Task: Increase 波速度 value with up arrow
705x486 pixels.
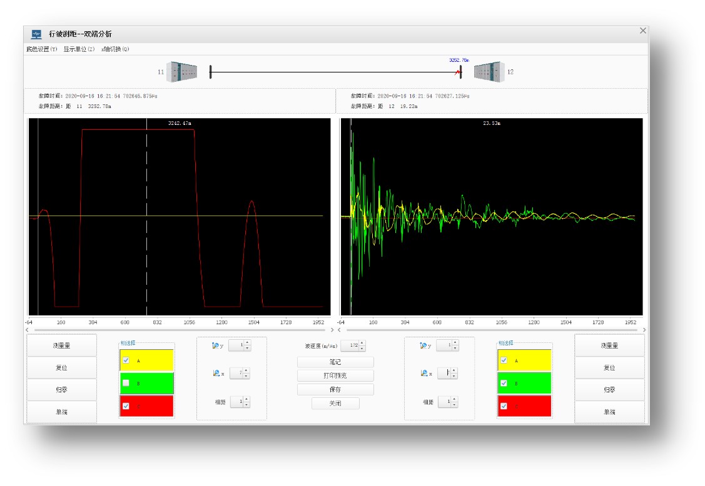Action: tap(362, 343)
